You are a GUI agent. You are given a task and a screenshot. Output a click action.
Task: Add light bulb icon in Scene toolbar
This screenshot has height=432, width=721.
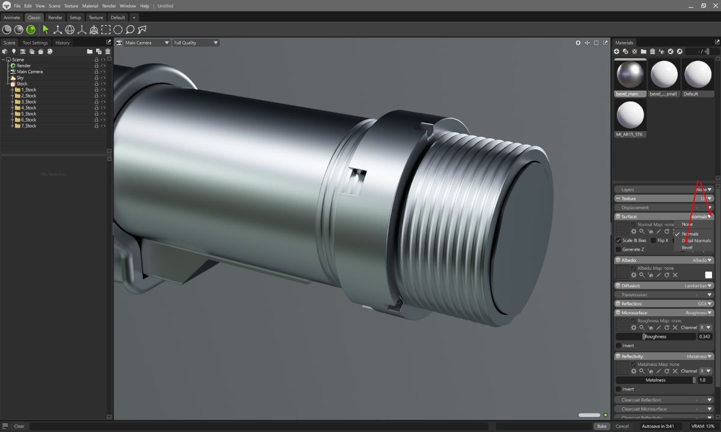[x=14, y=52]
